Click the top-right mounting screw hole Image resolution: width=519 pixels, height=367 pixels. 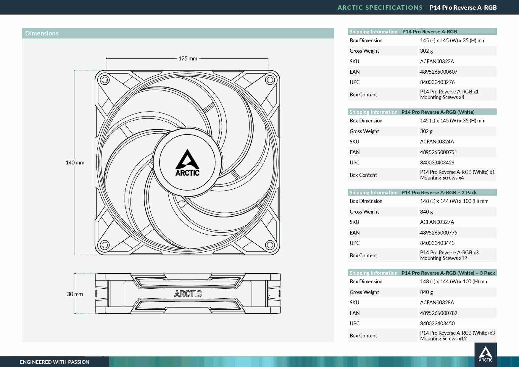click(270, 80)
